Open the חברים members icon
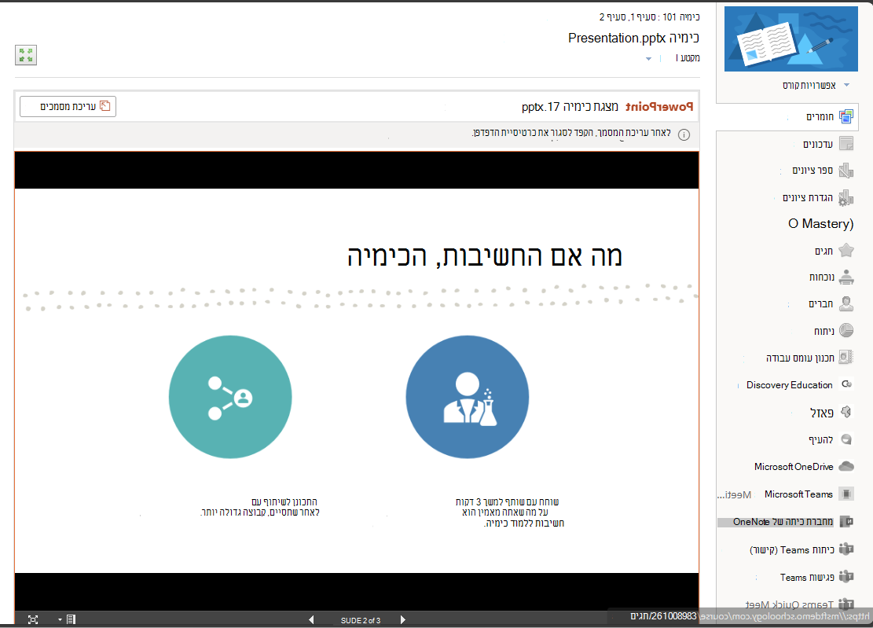 coord(845,303)
